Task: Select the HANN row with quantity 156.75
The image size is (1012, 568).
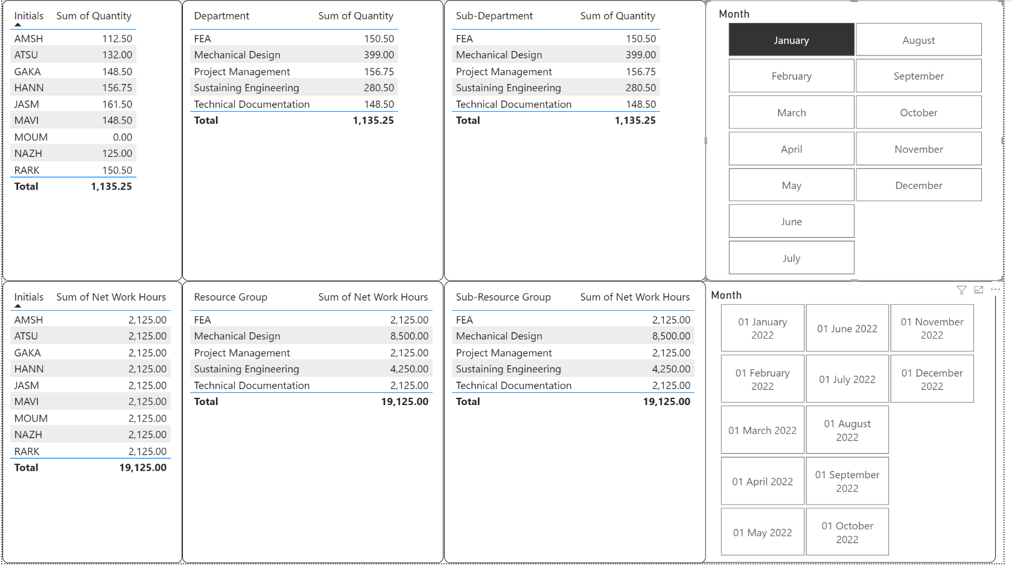Action: [73, 88]
